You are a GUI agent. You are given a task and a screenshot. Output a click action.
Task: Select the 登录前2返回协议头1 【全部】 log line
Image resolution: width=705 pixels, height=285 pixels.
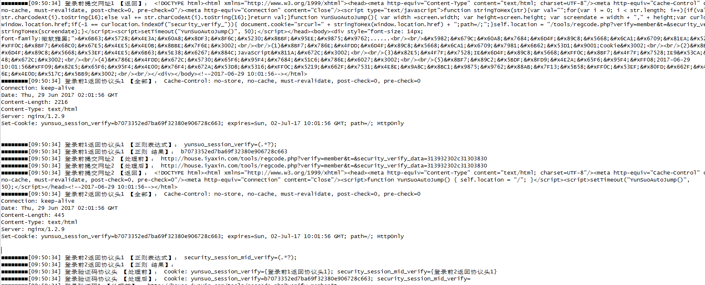pos(211,194)
